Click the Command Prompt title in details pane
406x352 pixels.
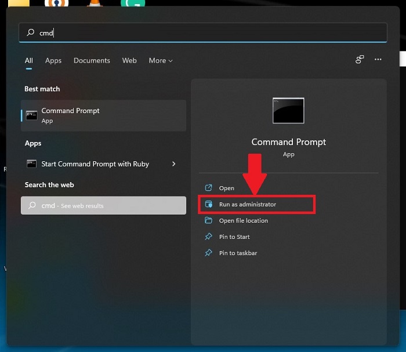[x=288, y=142]
